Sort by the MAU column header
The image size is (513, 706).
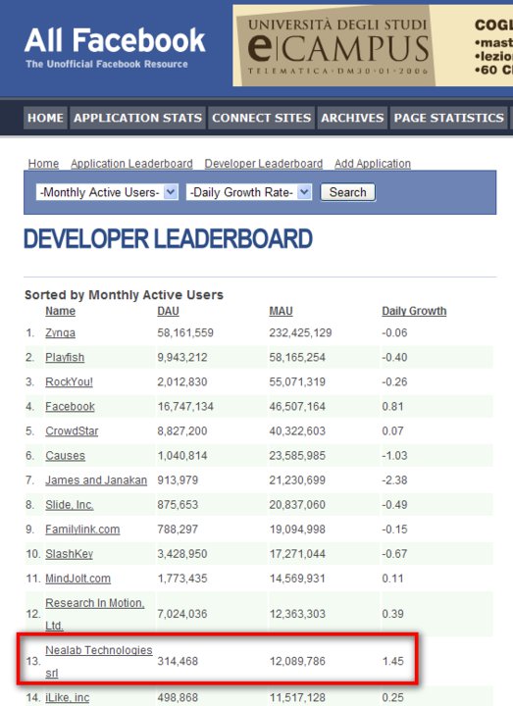[x=282, y=311]
